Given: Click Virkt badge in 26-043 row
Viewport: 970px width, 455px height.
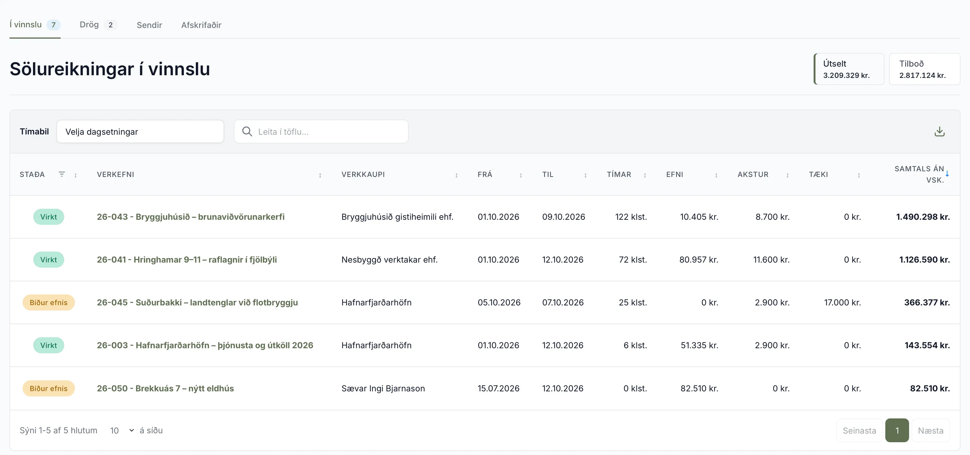Looking at the screenshot, I should coord(48,216).
